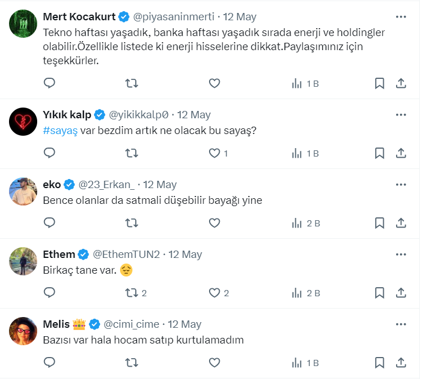View analytics on Ethem's tweet

click(306, 293)
